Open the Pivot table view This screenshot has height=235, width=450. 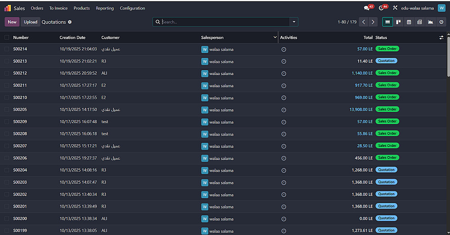point(420,22)
